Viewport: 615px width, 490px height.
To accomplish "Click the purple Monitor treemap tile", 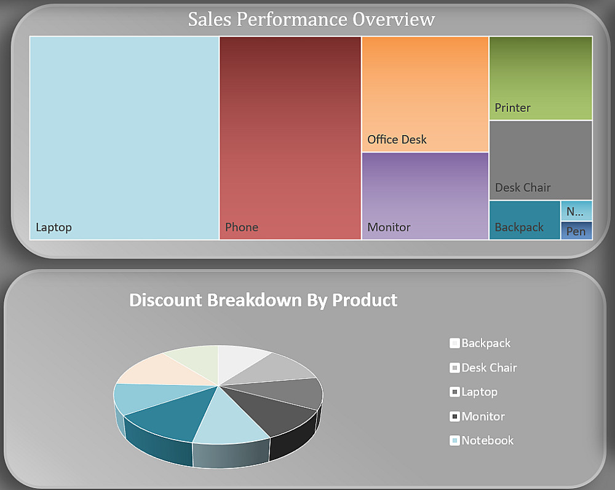I will coord(425,196).
